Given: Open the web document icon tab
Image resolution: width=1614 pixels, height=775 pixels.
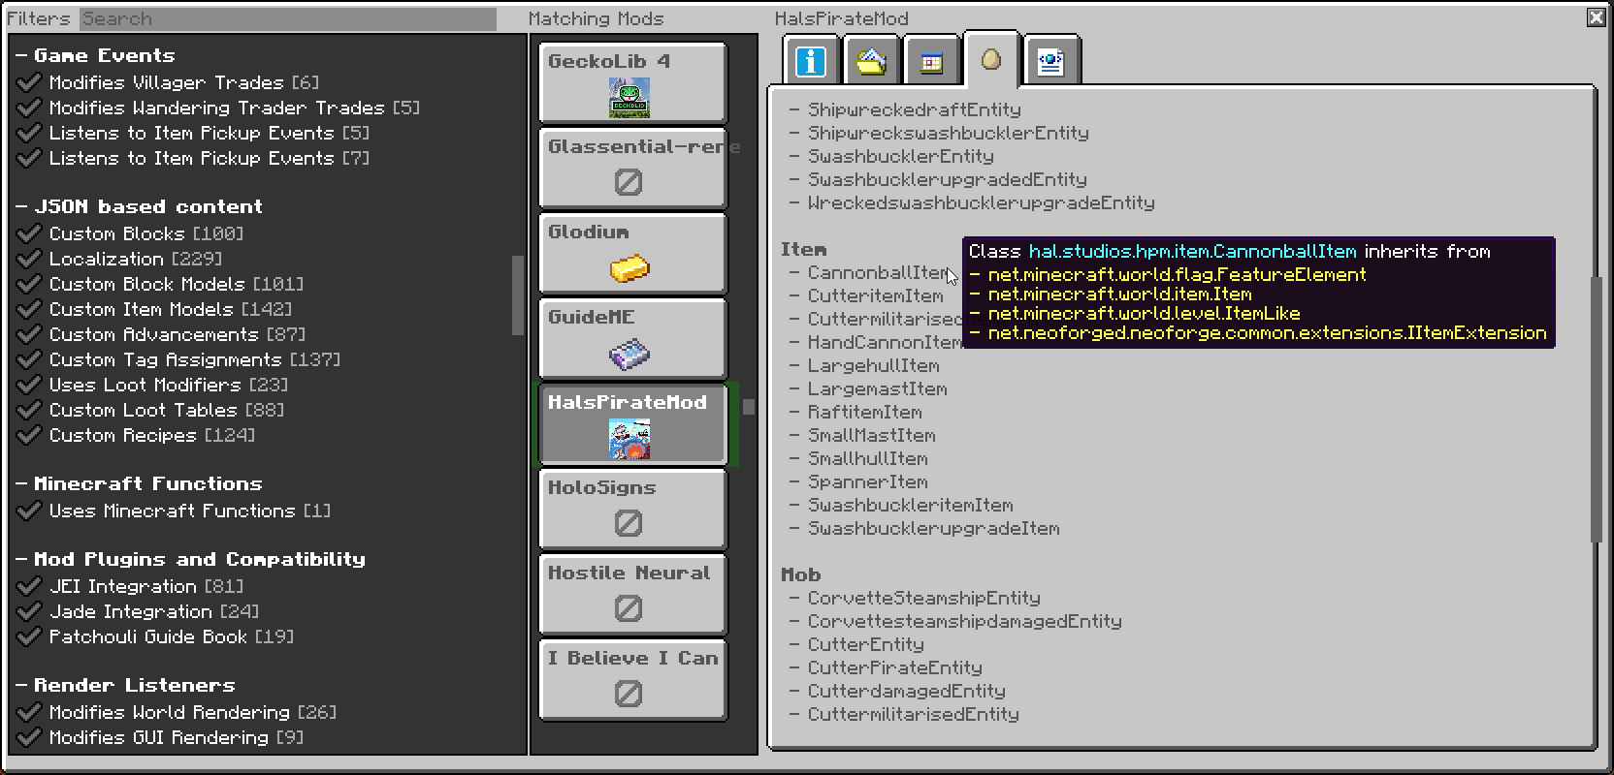Looking at the screenshot, I should (x=1050, y=62).
